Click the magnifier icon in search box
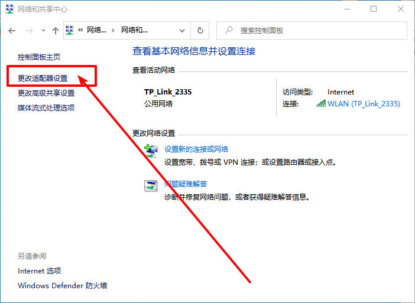This screenshot has height=303, width=415. pyautogui.click(x=229, y=31)
